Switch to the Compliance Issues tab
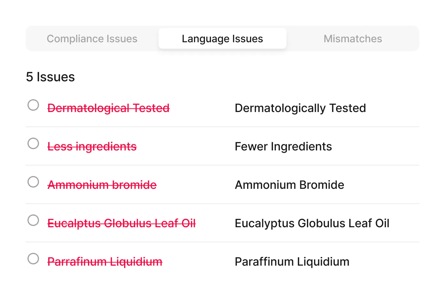 [92, 38]
